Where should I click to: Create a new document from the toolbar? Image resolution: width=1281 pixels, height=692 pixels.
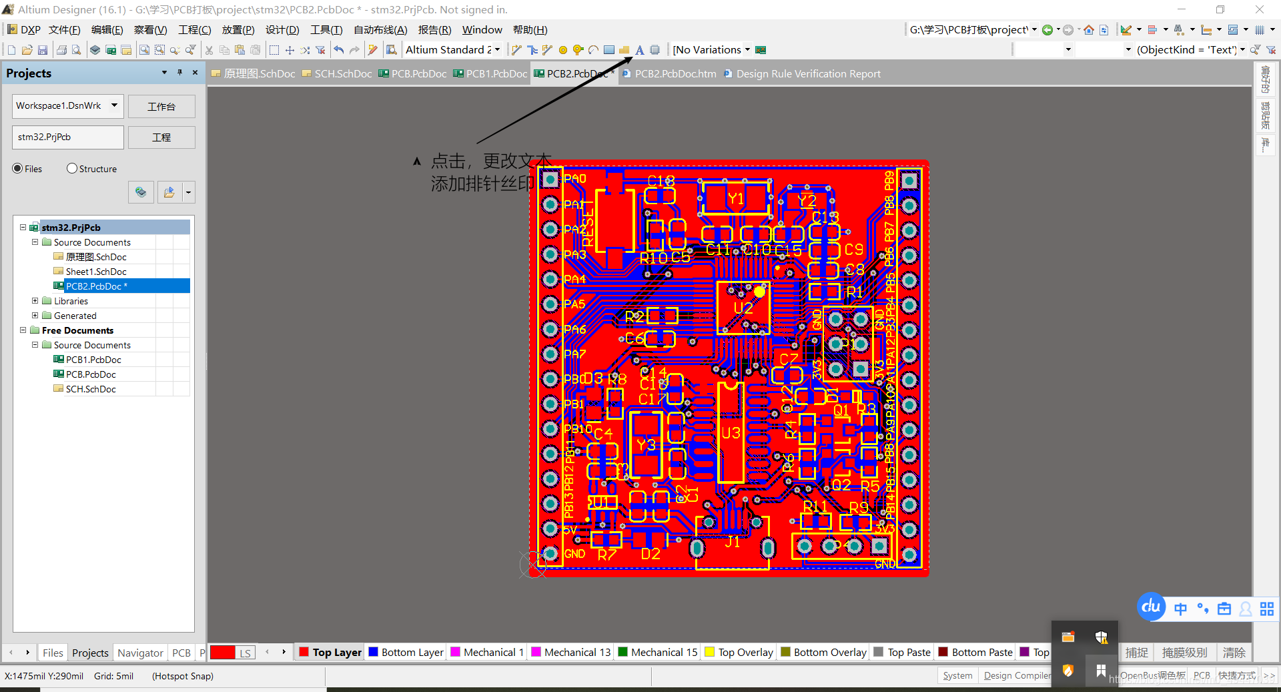11,50
